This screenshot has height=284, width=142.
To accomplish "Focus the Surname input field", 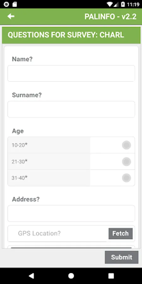I will pos(71,109).
